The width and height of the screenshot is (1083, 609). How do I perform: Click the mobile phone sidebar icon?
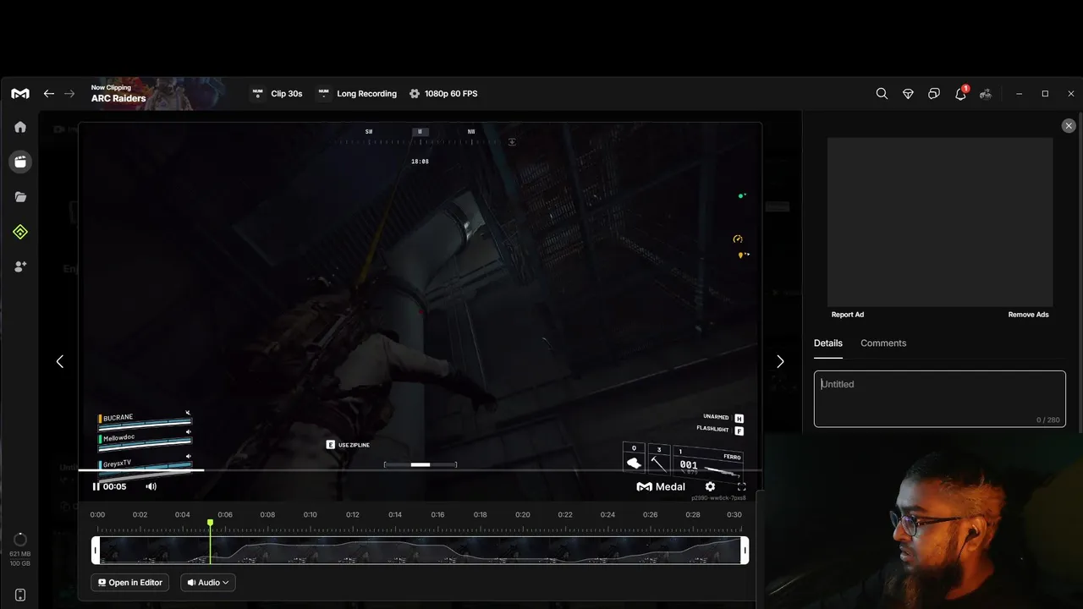20,595
